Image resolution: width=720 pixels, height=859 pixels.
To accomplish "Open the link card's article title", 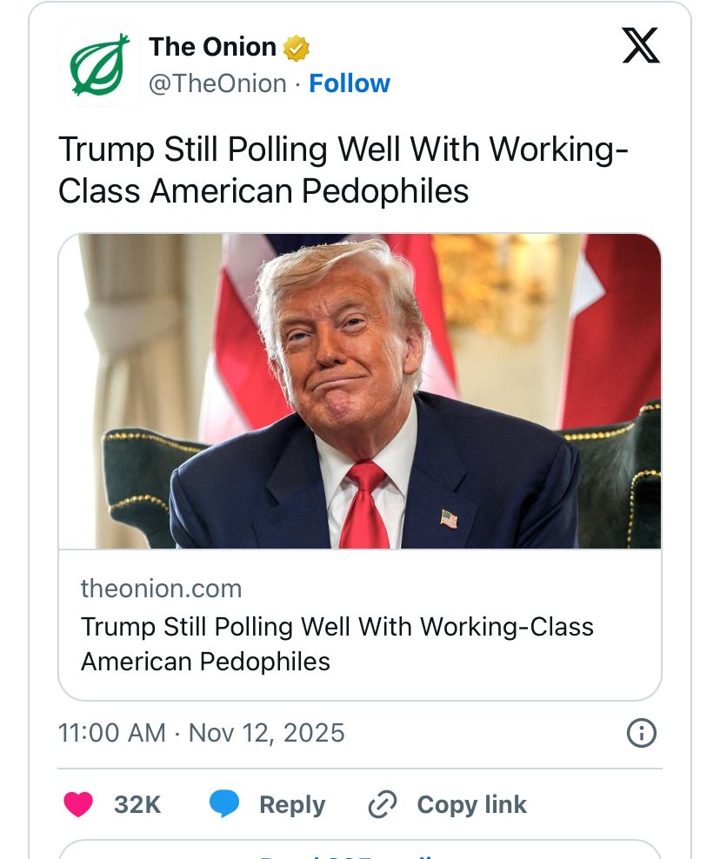I will [x=337, y=644].
